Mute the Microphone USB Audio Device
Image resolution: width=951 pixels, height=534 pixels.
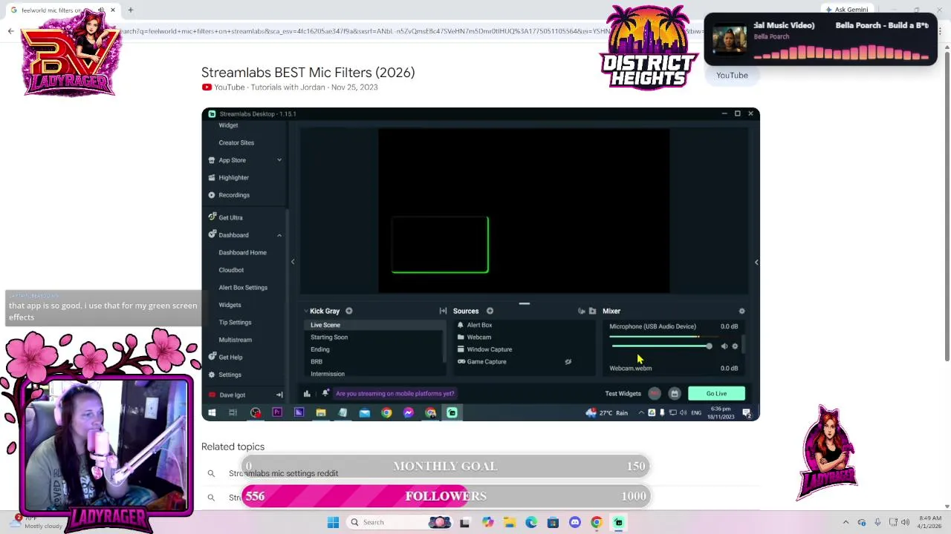click(724, 346)
